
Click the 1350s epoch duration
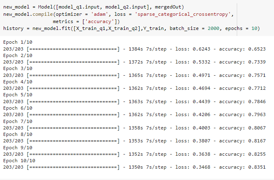[136, 167]
